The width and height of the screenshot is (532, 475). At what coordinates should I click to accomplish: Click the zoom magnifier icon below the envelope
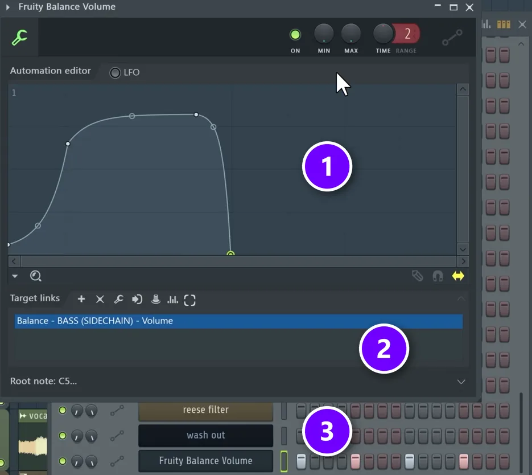[x=36, y=276]
